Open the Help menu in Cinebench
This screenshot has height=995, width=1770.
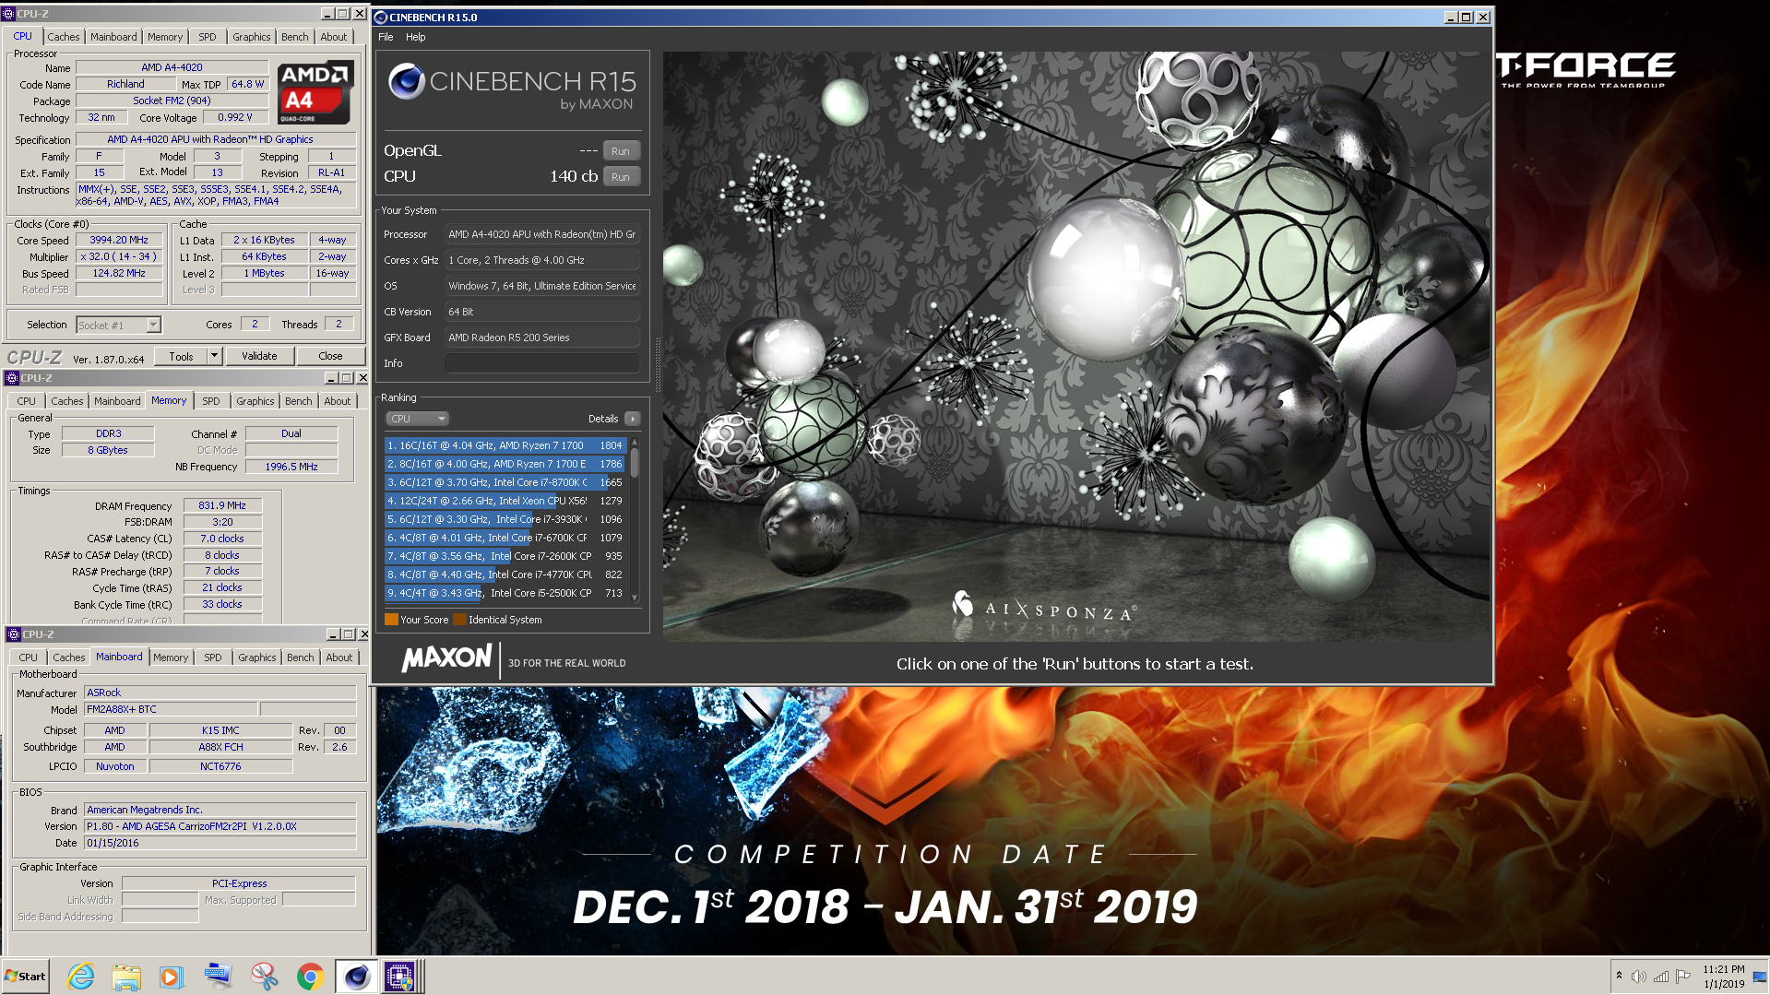pos(416,37)
